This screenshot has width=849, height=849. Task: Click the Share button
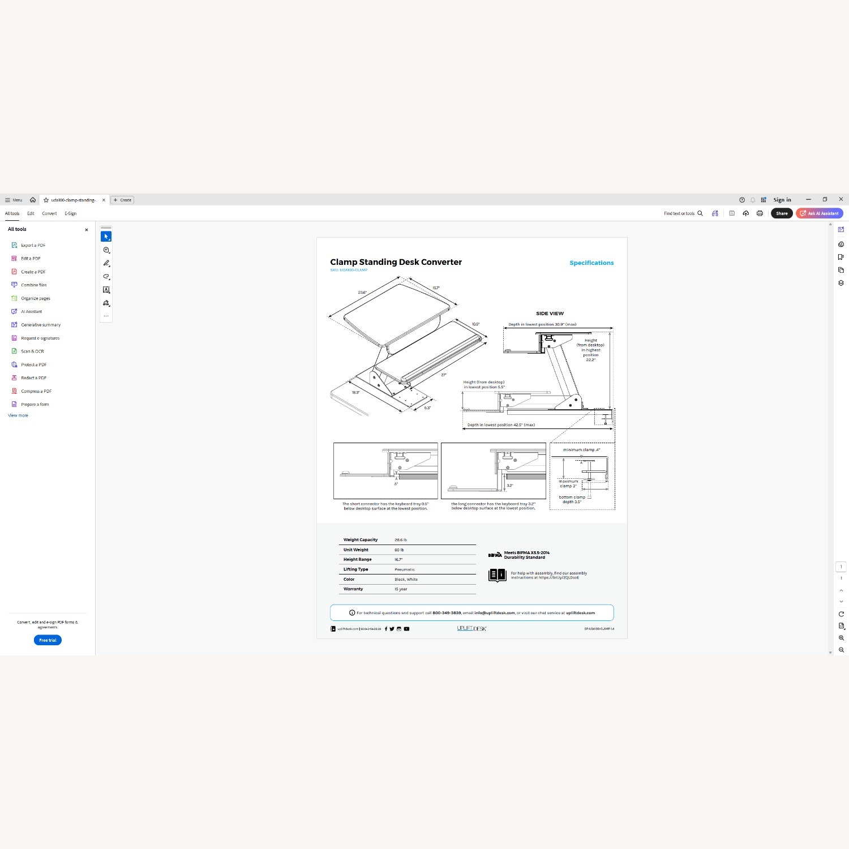pos(782,213)
